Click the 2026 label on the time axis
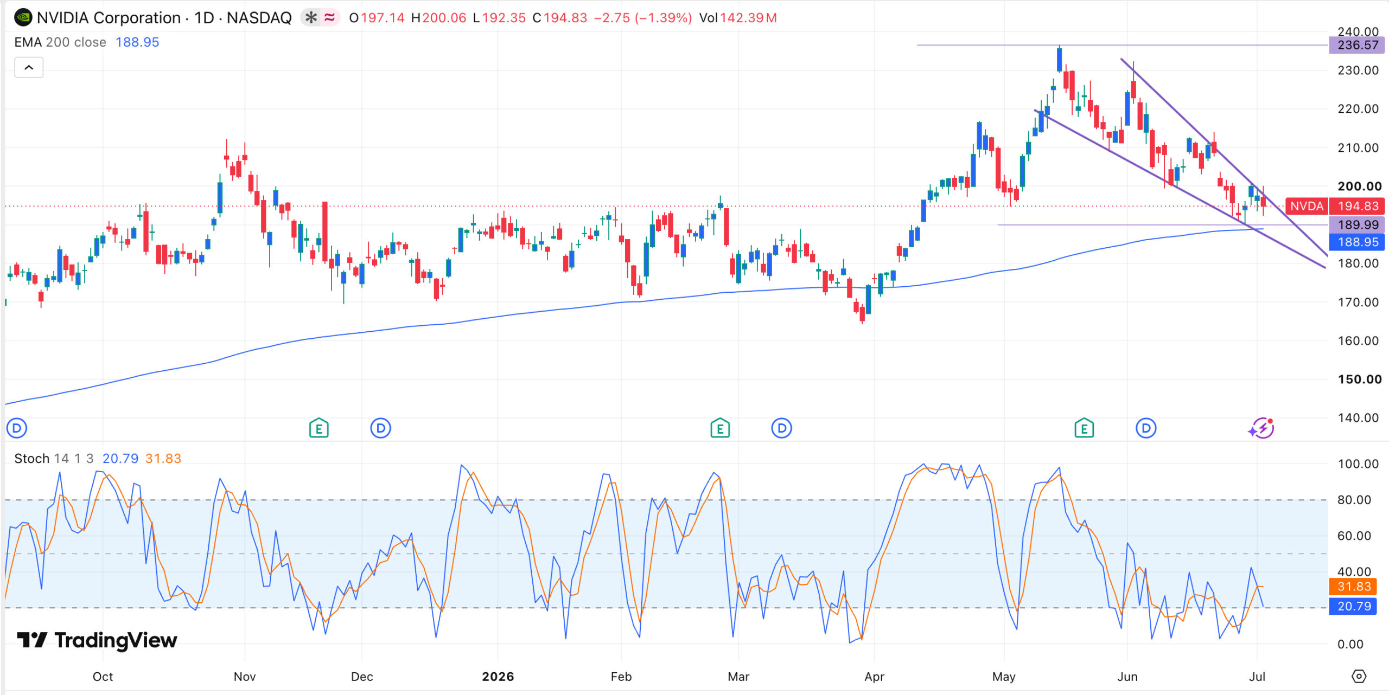Viewport: 1389px width, 695px height. 498,677
